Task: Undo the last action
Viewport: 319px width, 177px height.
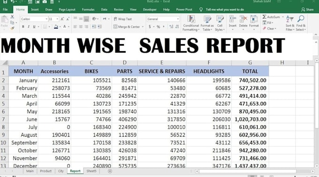Action: click(x=13, y=1)
